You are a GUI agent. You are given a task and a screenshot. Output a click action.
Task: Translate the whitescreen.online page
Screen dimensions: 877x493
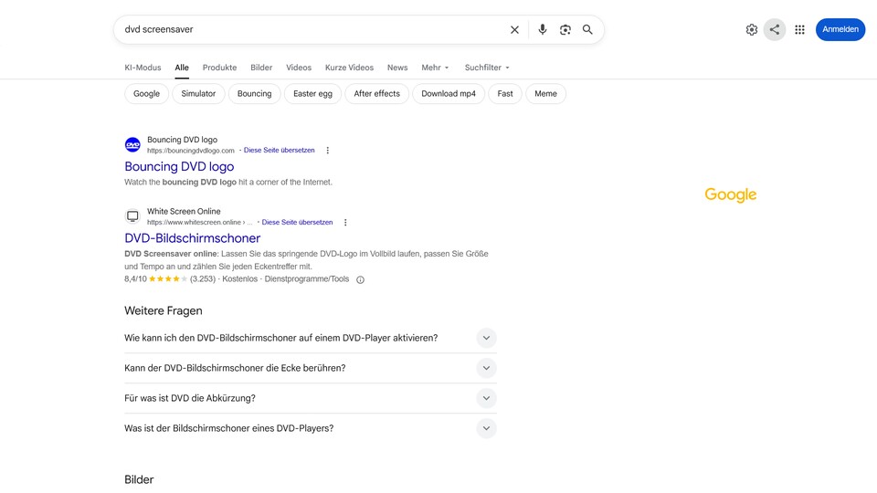click(297, 223)
